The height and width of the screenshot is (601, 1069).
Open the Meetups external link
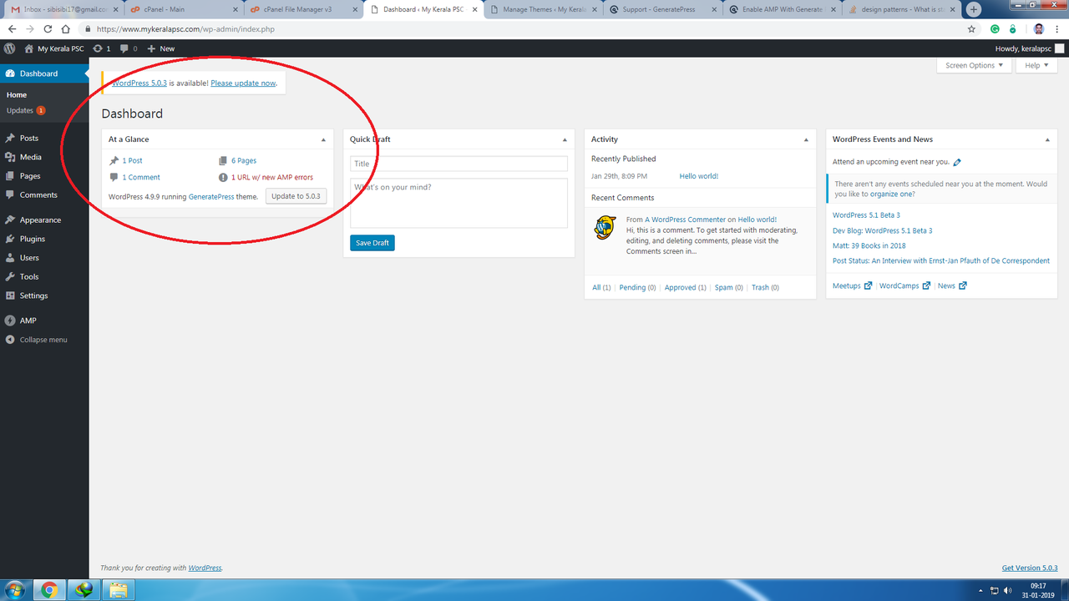[x=852, y=285]
